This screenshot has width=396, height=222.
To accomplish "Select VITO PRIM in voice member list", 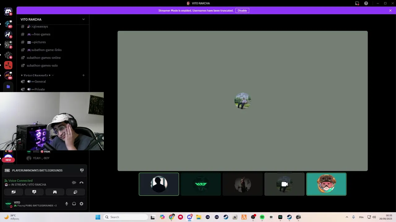I will (38, 152).
